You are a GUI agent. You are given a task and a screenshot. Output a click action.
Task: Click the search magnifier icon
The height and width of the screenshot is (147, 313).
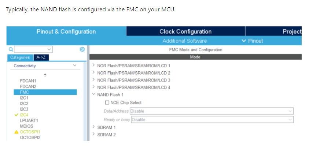[x=11, y=49]
